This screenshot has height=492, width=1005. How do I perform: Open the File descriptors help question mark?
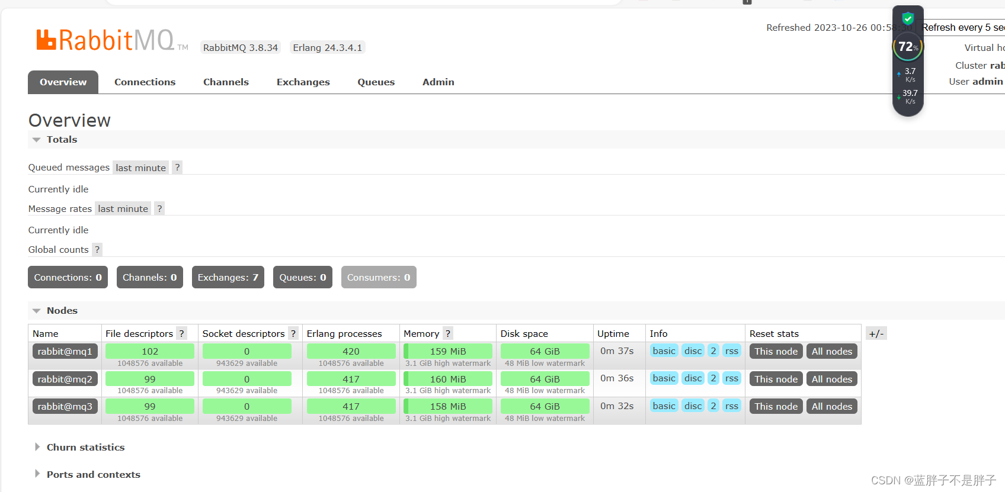coord(182,333)
